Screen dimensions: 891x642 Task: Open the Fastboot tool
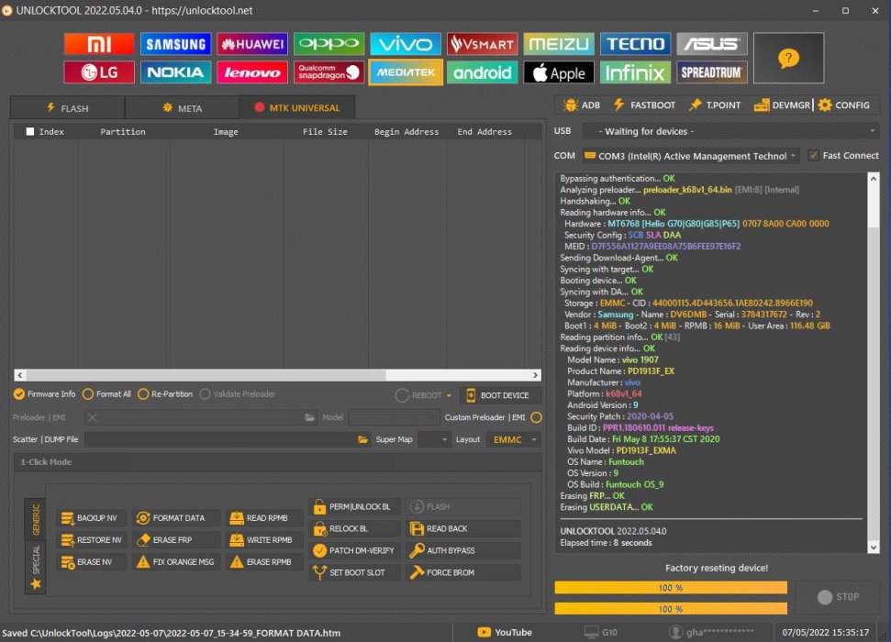[x=644, y=105]
